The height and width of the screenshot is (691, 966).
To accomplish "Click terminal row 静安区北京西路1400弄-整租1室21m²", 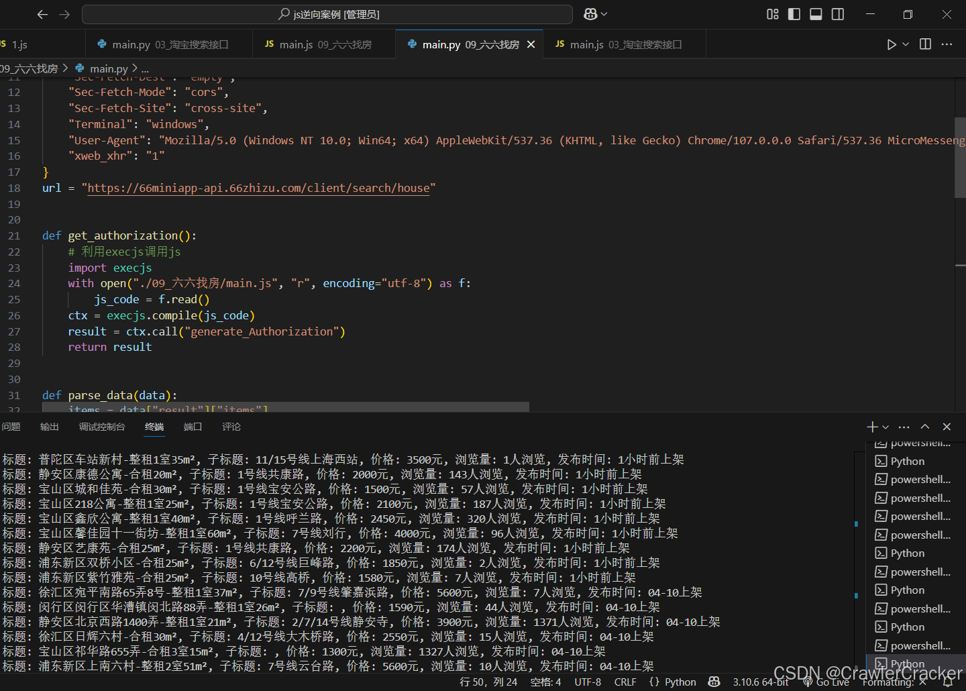I will (362, 622).
